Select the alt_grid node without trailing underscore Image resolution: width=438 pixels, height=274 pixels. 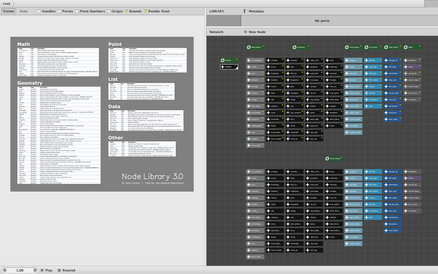353,60
